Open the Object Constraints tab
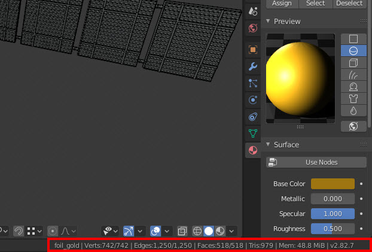 253,117
